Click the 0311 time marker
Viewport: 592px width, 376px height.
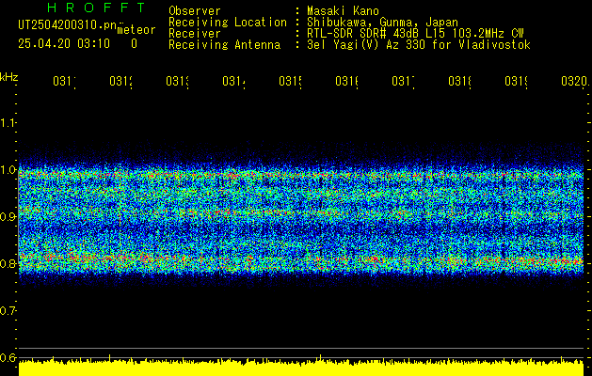tap(64, 82)
